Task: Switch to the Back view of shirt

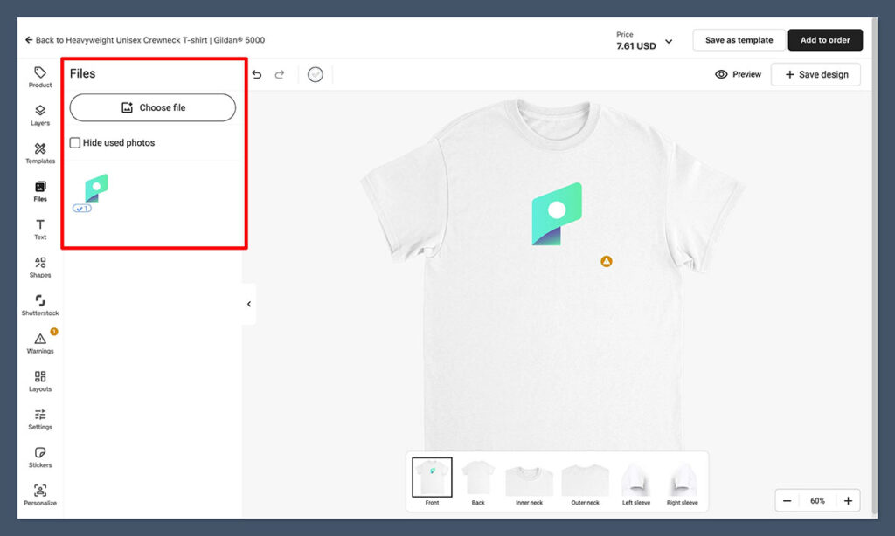Action: coord(478,480)
